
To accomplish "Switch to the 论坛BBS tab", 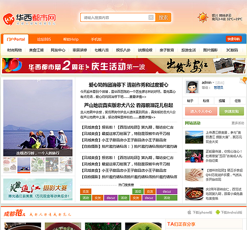I will [x=44, y=39].
